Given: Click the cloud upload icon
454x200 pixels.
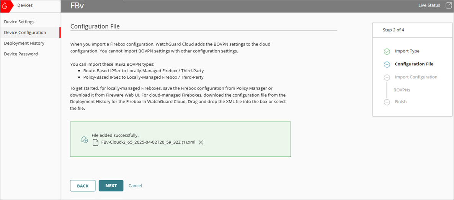Looking at the screenshot, I should (84, 140).
